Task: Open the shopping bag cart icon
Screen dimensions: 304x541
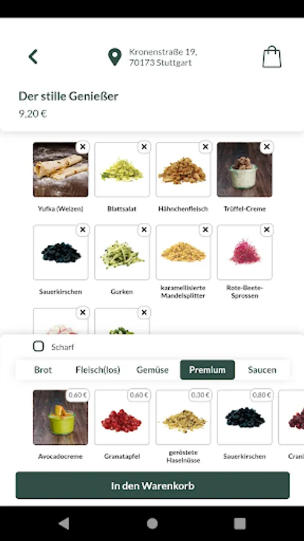Action: tap(272, 57)
